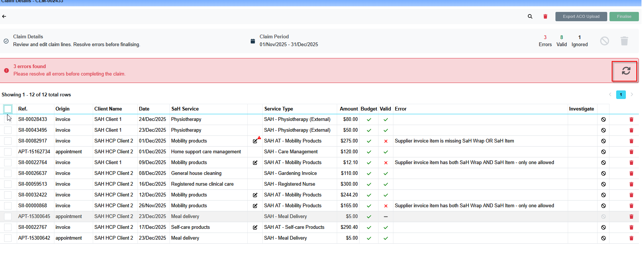Select page 1 in pagination

point(621,95)
